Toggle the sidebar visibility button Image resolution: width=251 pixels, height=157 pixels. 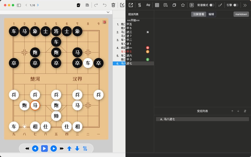19,5
